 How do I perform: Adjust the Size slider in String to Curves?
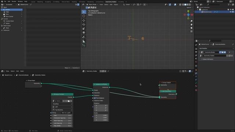tap(62, 115)
